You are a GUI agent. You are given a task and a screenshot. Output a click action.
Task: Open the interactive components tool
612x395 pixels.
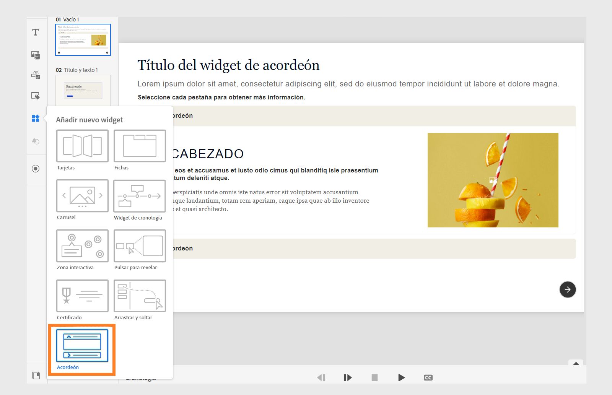tap(36, 75)
